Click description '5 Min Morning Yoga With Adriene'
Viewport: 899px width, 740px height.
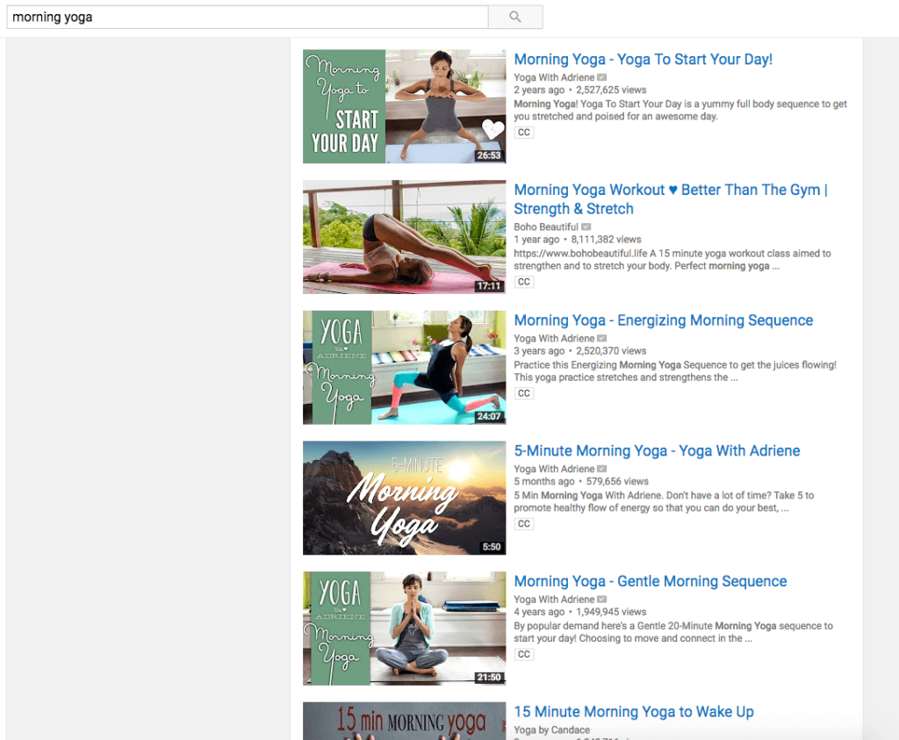tap(664, 501)
